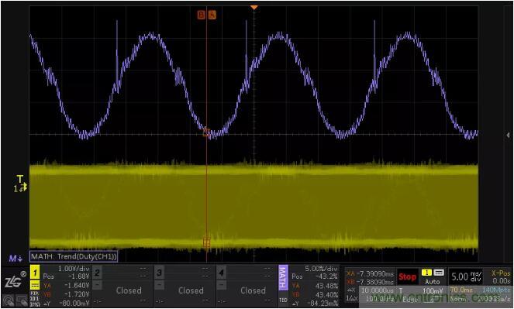Tap the ZLG logo icon
The image size is (514, 309).
point(13,280)
